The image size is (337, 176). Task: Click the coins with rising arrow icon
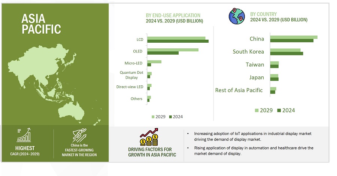(x=150, y=137)
